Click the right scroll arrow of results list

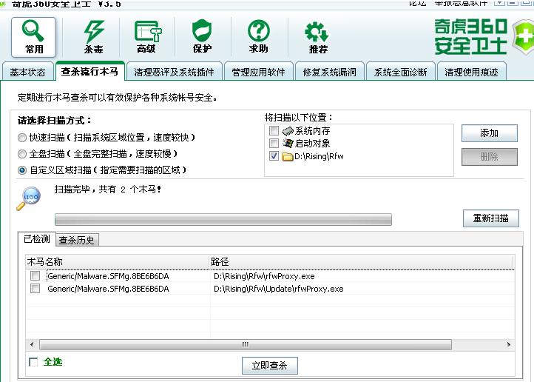pos(509,344)
